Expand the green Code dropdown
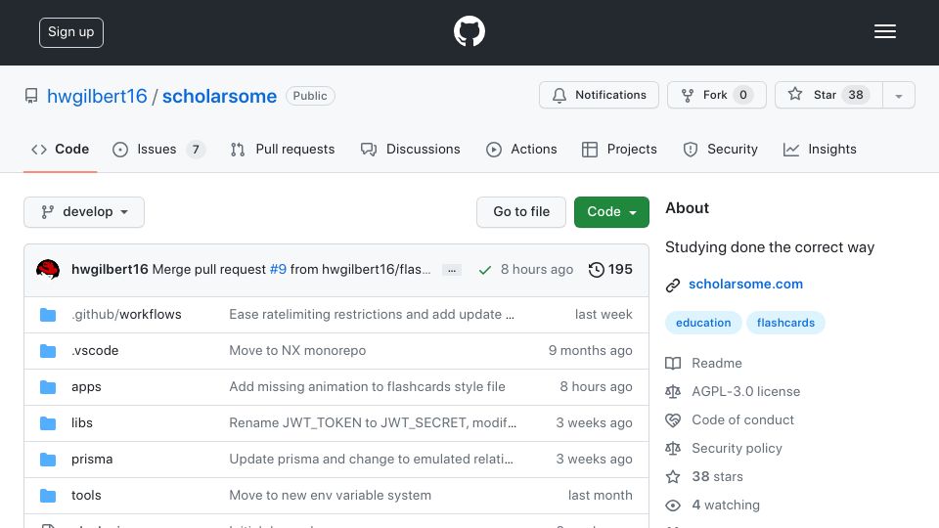This screenshot has height=528, width=939. click(611, 212)
